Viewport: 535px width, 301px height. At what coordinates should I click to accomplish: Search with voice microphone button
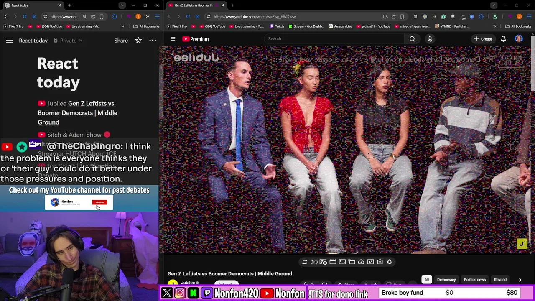pos(430,39)
